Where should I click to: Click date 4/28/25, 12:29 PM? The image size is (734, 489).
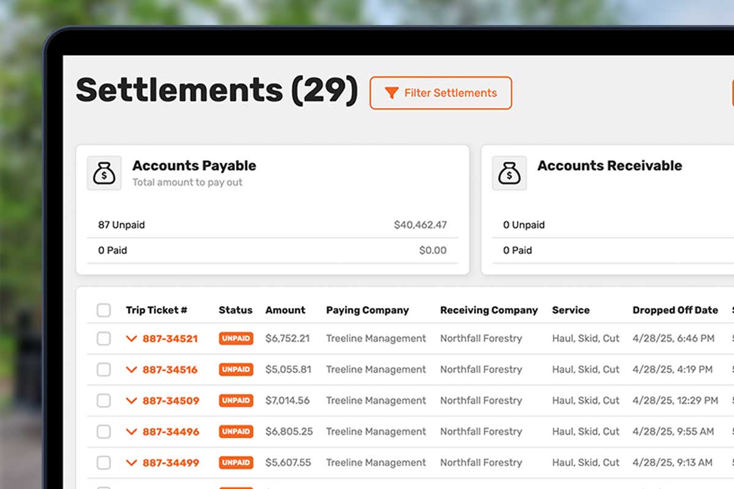coord(675,401)
